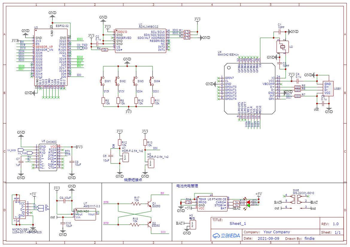Click the C3 18PF capacitor symbol
The height and width of the screenshot is (247, 350).
tap(280, 64)
